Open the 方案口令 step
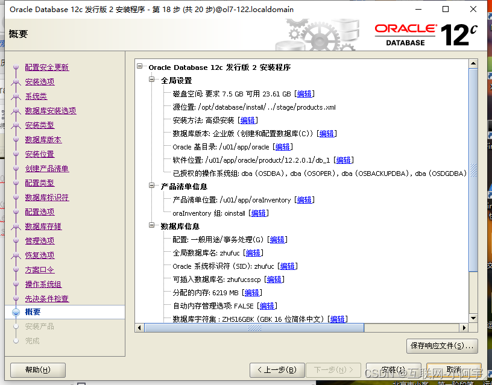 click(x=40, y=270)
